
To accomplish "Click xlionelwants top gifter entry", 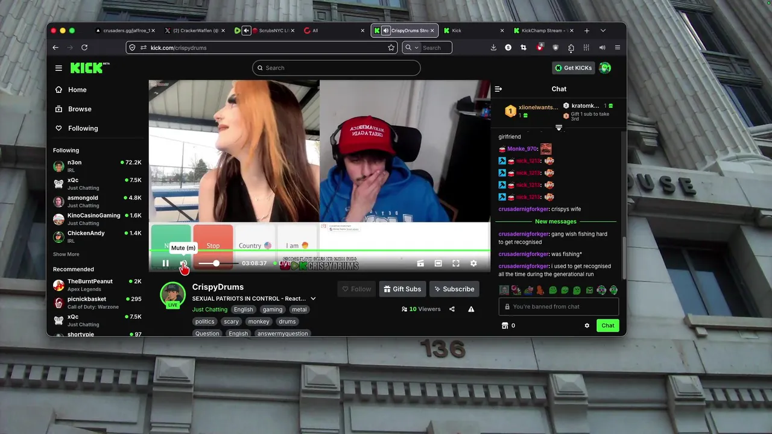I will pyautogui.click(x=533, y=111).
